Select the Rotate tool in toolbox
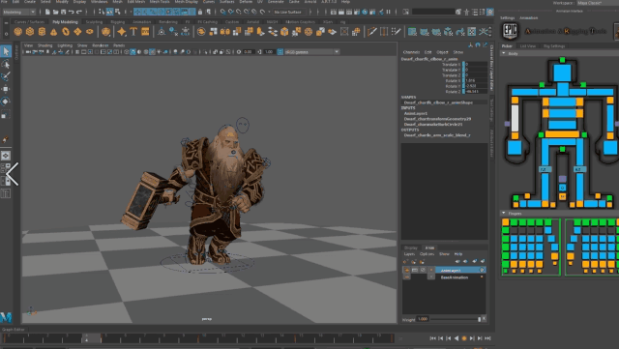Screen dimensions: 619x349 6,102
